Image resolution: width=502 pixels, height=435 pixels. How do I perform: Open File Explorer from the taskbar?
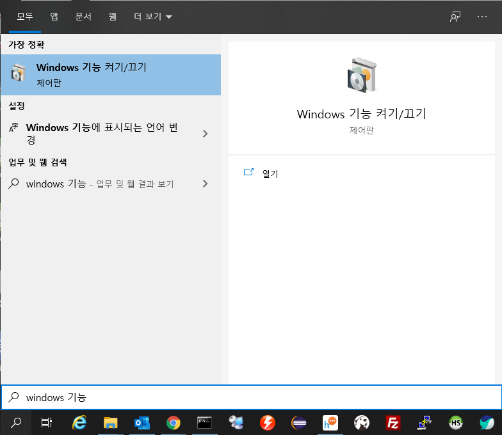pyautogui.click(x=110, y=422)
